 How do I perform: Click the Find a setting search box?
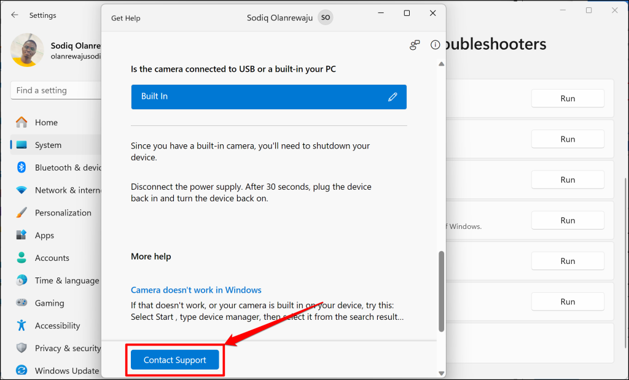point(56,90)
